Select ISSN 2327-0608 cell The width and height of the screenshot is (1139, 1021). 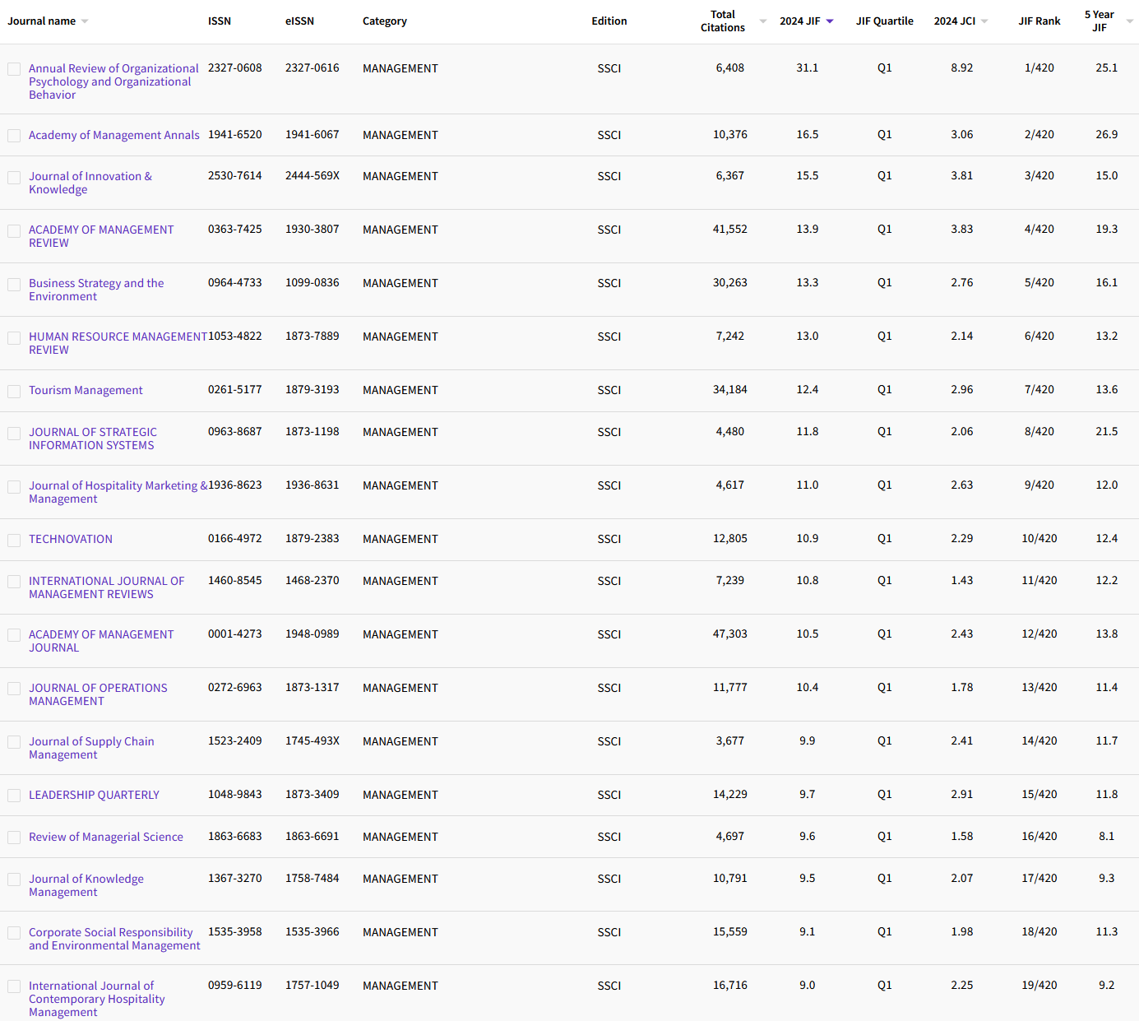[x=235, y=68]
